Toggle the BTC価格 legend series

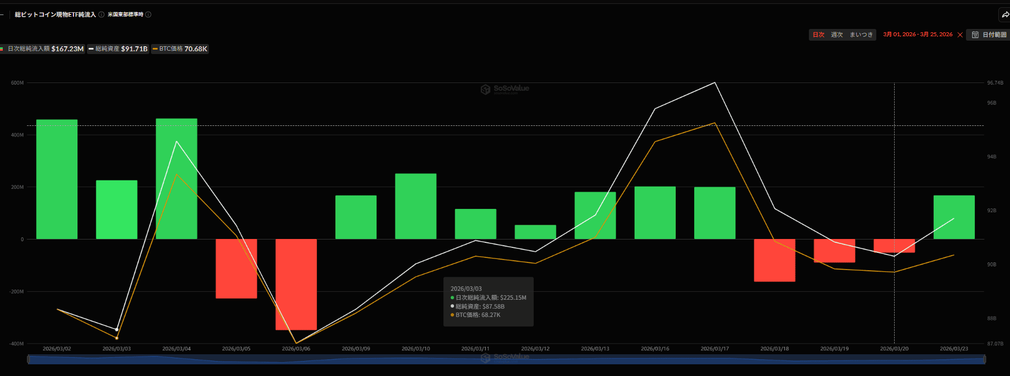(180, 49)
